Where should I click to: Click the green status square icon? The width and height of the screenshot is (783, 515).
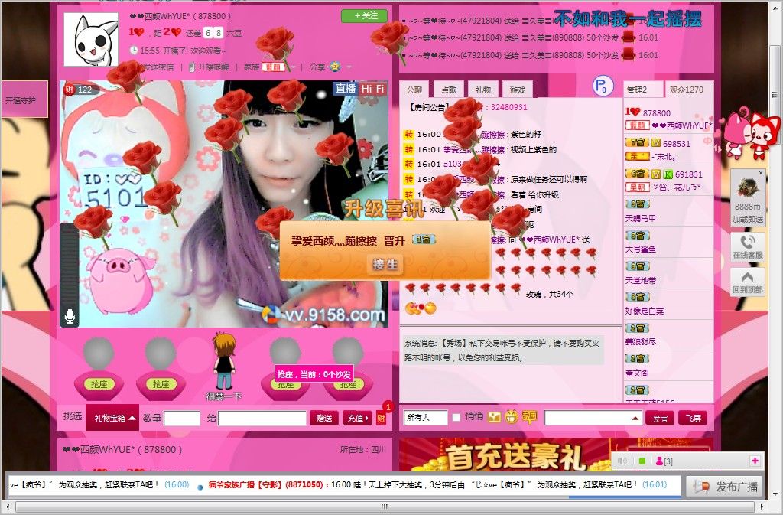642,461
